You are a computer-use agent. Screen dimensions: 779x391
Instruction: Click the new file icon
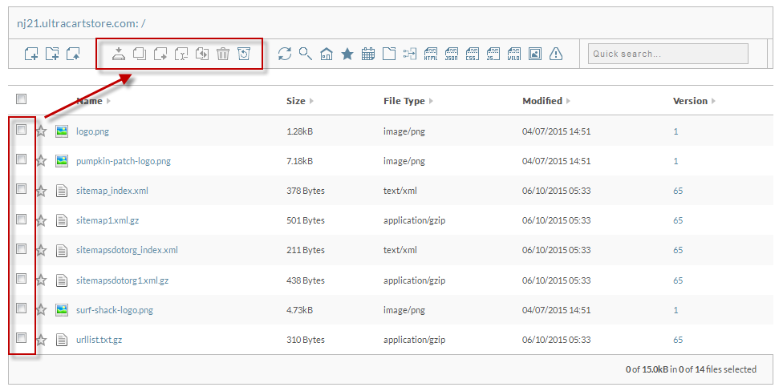[x=31, y=54]
